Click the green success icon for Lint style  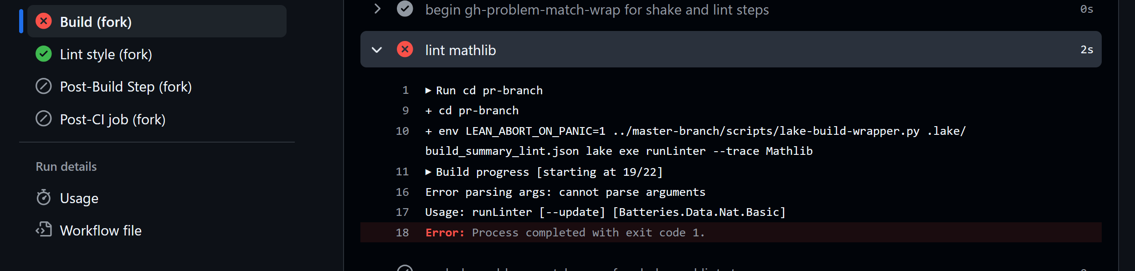click(44, 54)
